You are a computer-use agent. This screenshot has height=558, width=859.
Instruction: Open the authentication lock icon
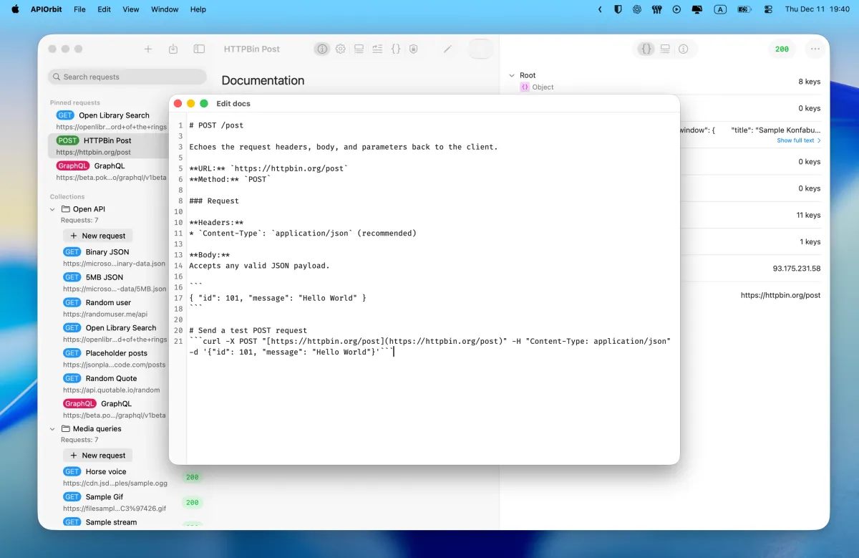[413, 49]
